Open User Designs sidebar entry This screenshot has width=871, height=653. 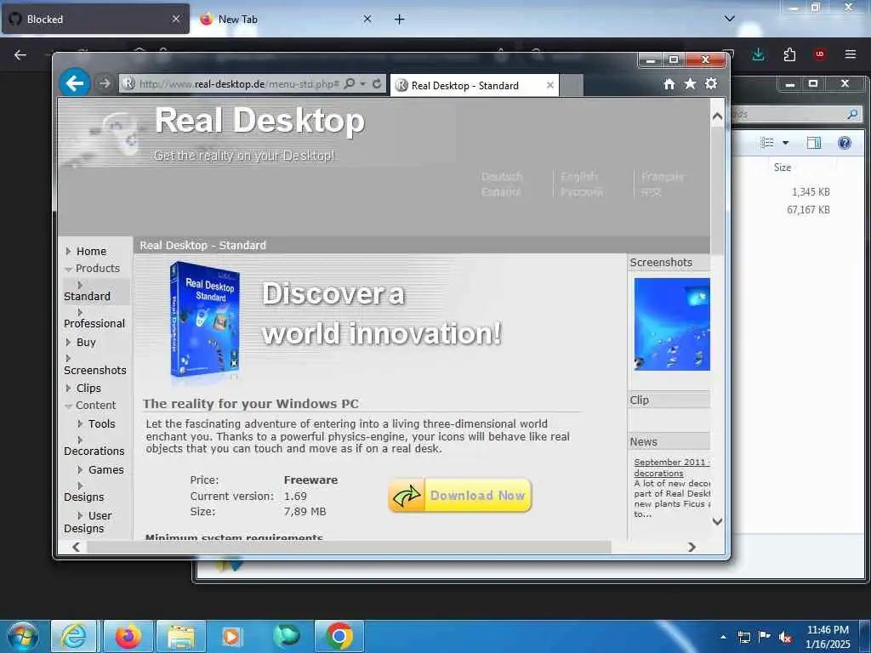[88, 522]
